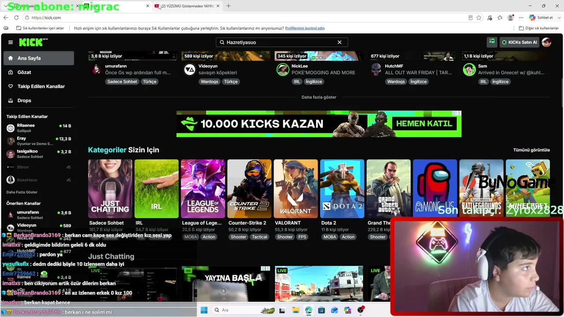Open the Just Chatting category thumbnail
564x317 pixels.
click(110, 188)
